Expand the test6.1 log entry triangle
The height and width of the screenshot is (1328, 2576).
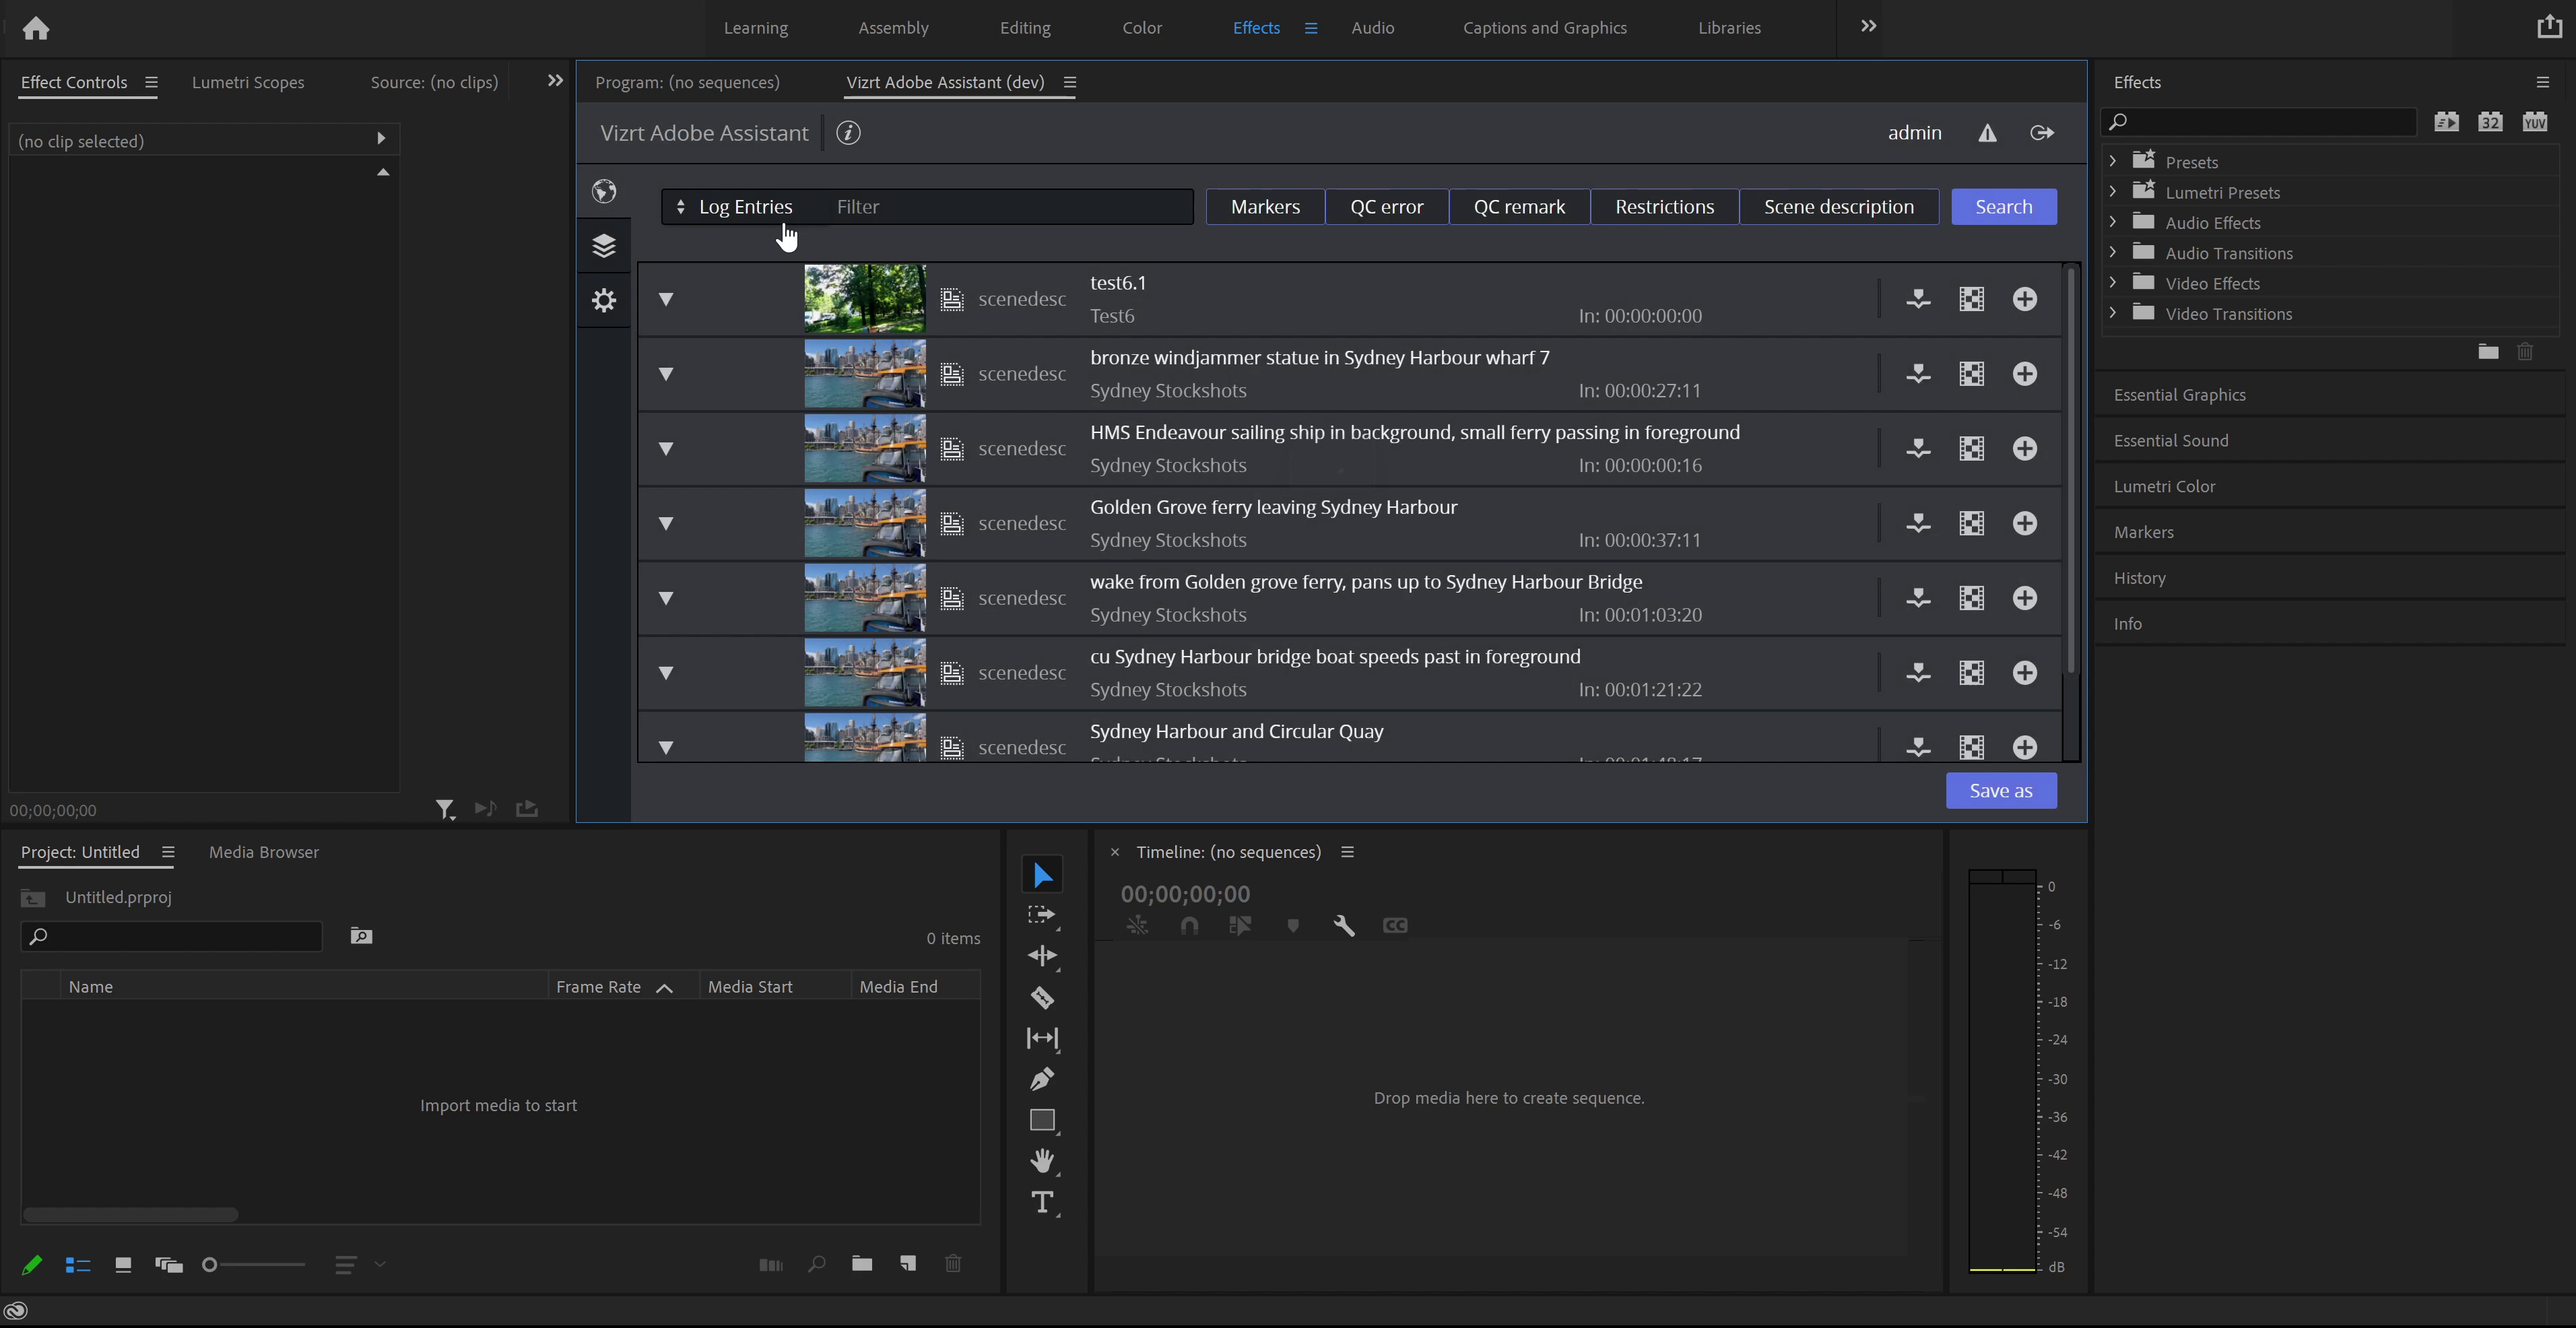pyautogui.click(x=667, y=298)
